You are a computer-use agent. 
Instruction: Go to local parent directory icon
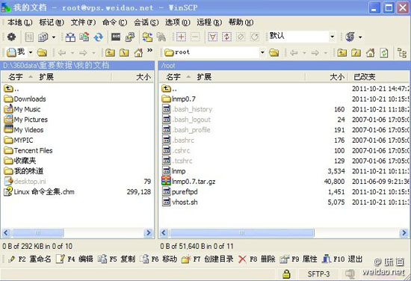tap(110, 53)
